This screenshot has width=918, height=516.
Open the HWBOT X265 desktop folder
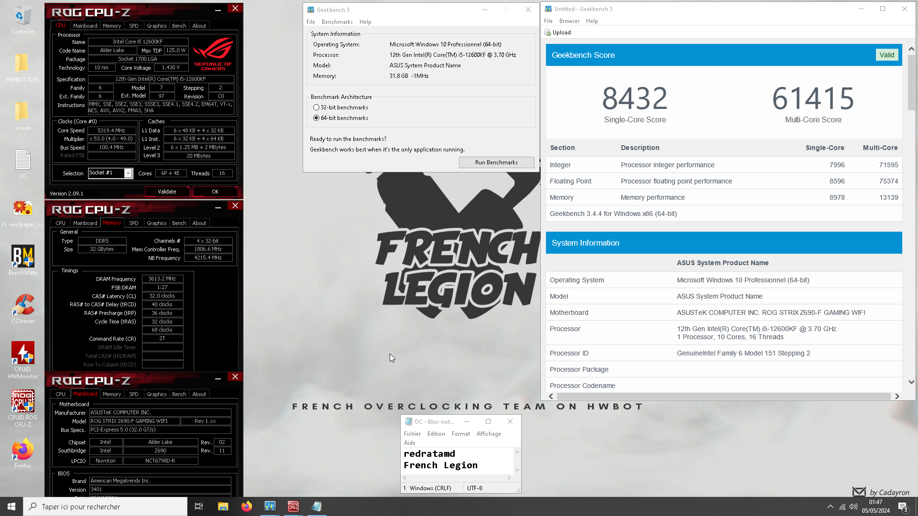point(22,68)
